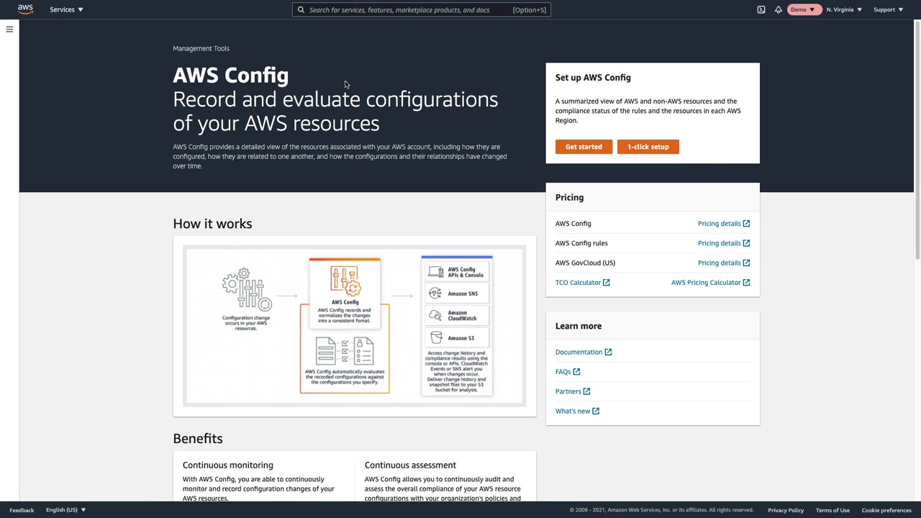Screen dimensions: 921x518
Task: Click the AWS Config APIs & Console icon
Action: [435, 272]
